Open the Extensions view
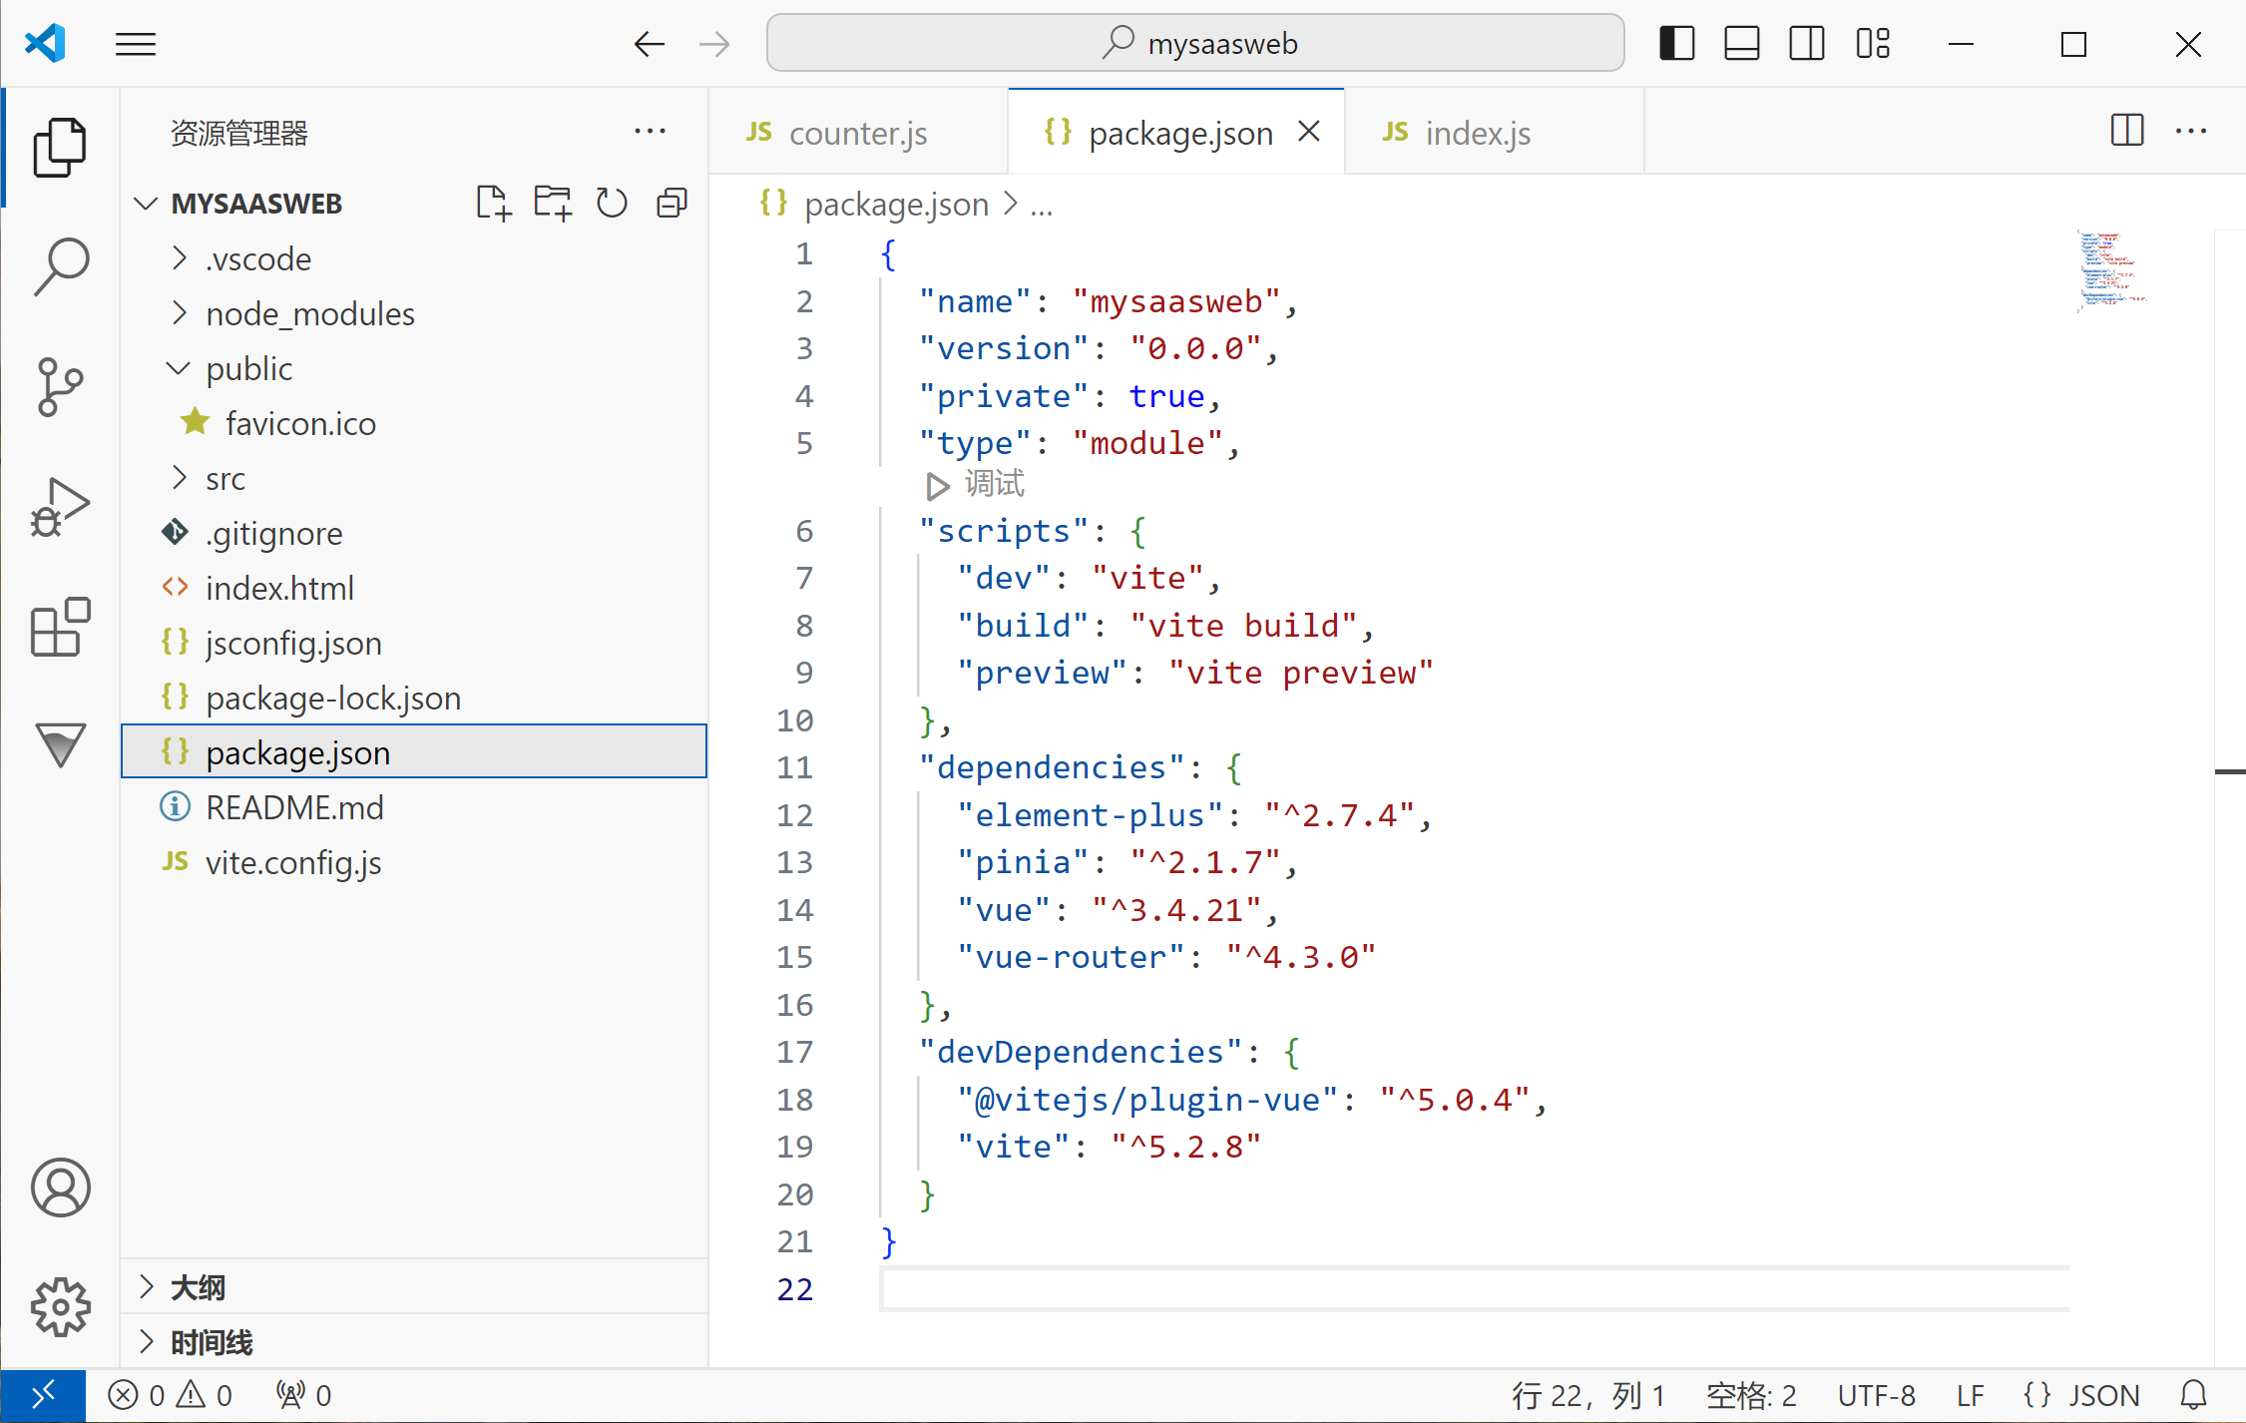Image resolution: width=2246 pixels, height=1423 pixels. [x=61, y=627]
